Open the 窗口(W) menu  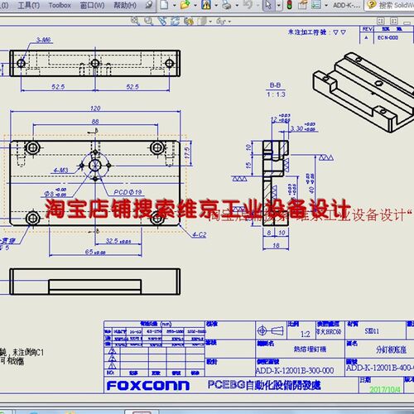point(92,5)
